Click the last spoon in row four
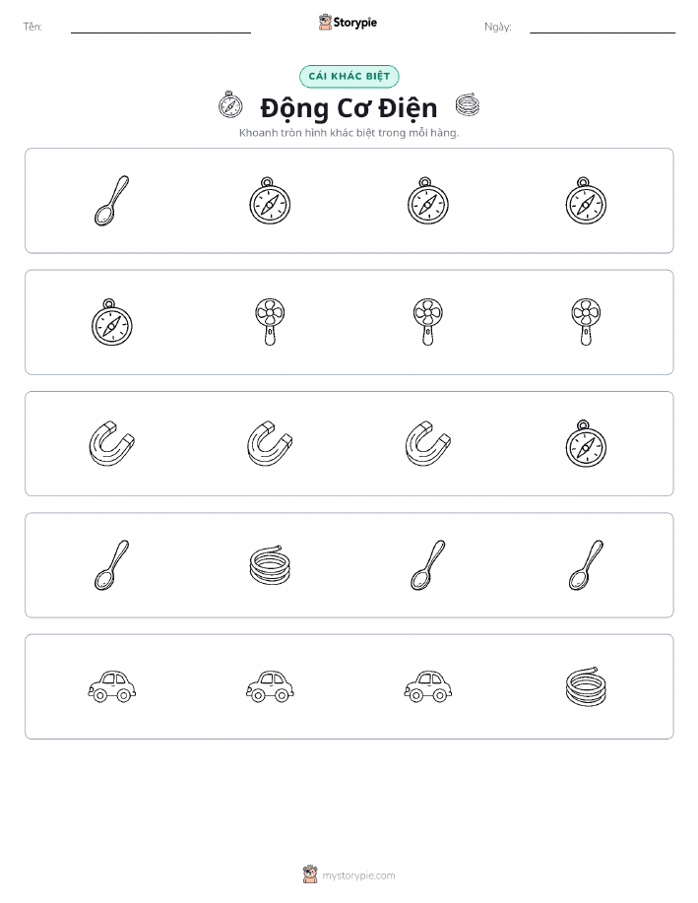698x903 pixels. tap(586, 565)
